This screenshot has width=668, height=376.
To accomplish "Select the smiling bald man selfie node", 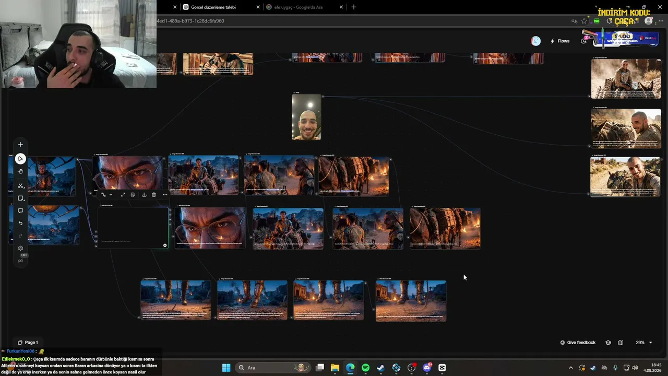I will tap(306, 117).
